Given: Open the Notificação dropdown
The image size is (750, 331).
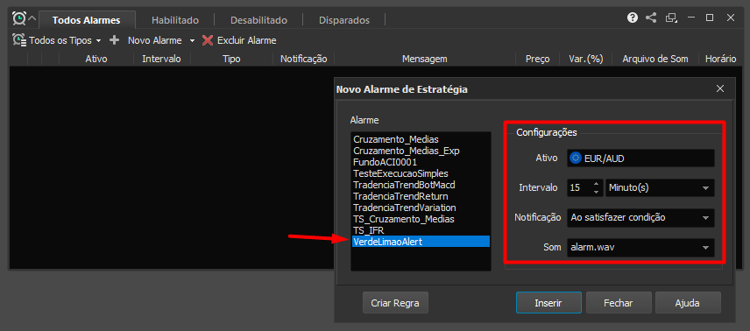Looking at the screenshot, I should coord(640,218).
